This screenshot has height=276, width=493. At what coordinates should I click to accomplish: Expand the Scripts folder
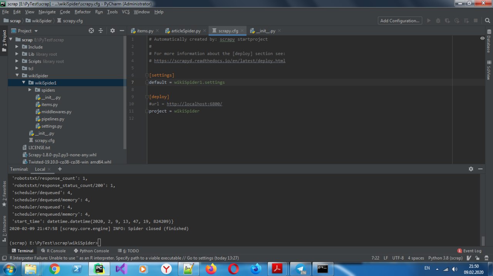(x=17, y=61)
